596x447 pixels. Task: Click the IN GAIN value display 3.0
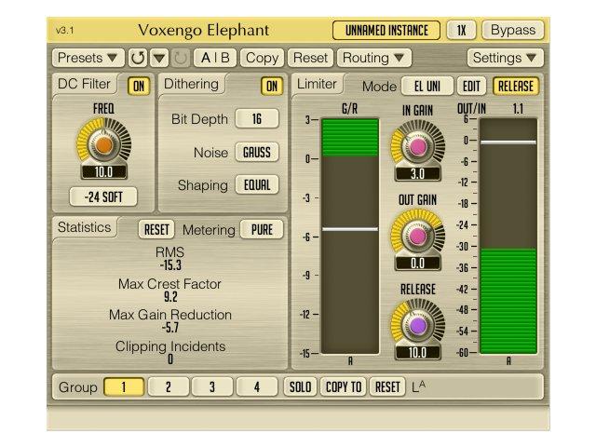click(417, 174)
